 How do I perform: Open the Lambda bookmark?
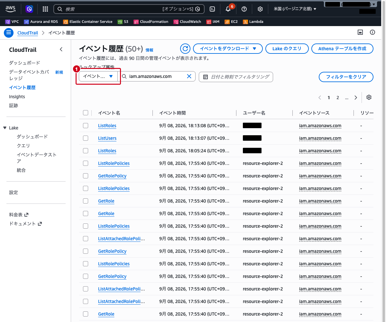(253, 22)
